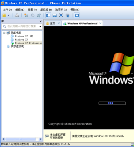Open the 虚拟机 menu

46,10
